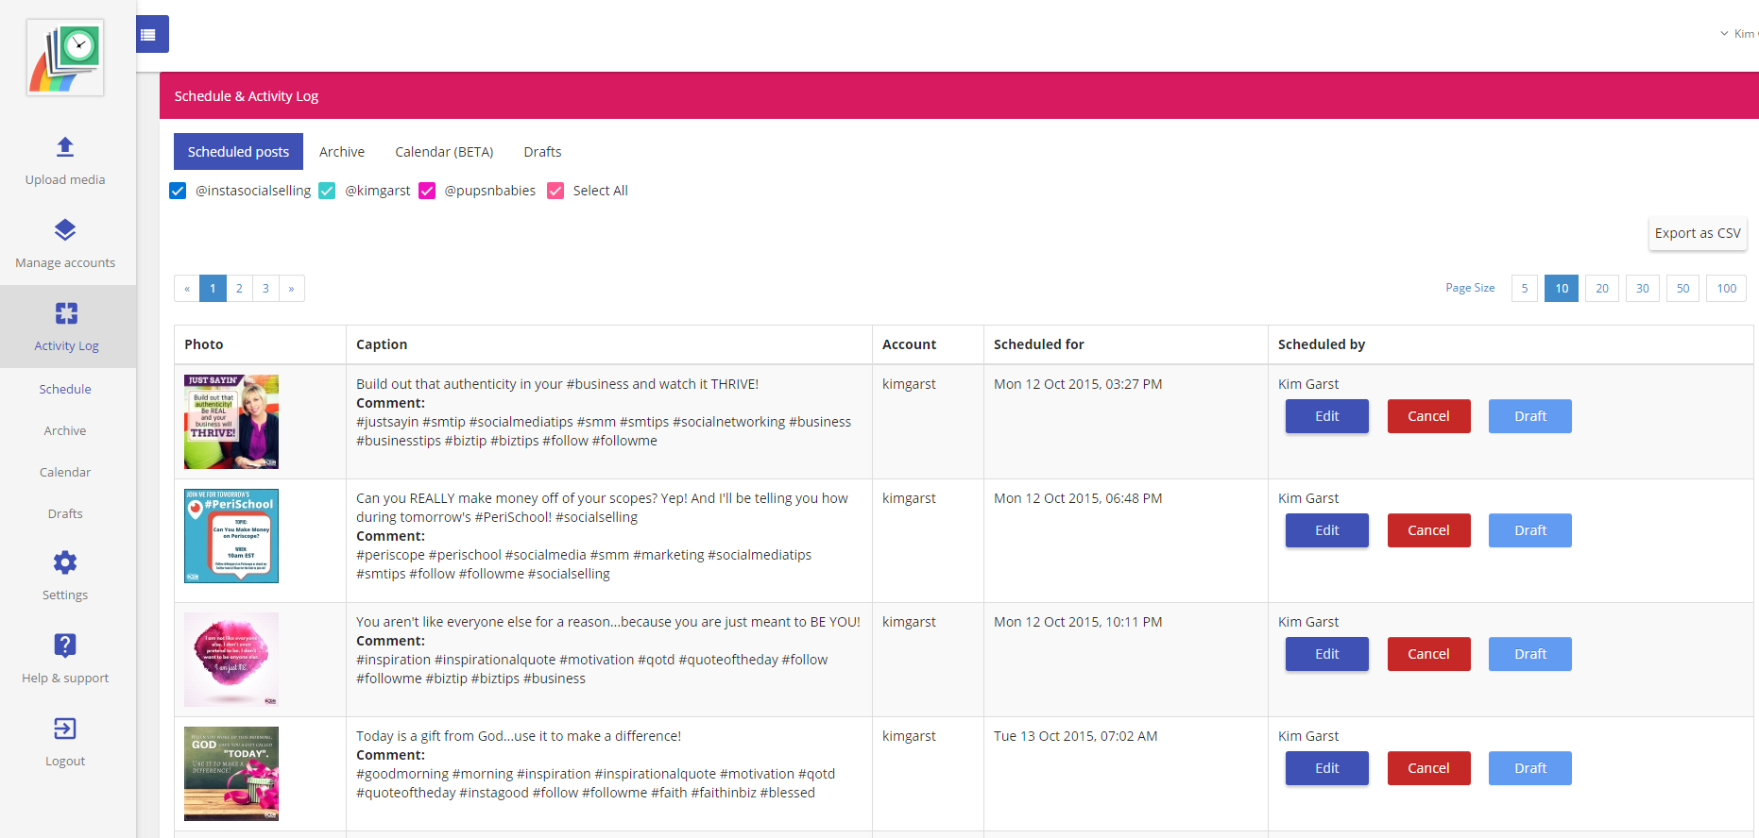Cancel the 03:27 PM scheduled post
Screen dimensions: 1759x838
1428,416
